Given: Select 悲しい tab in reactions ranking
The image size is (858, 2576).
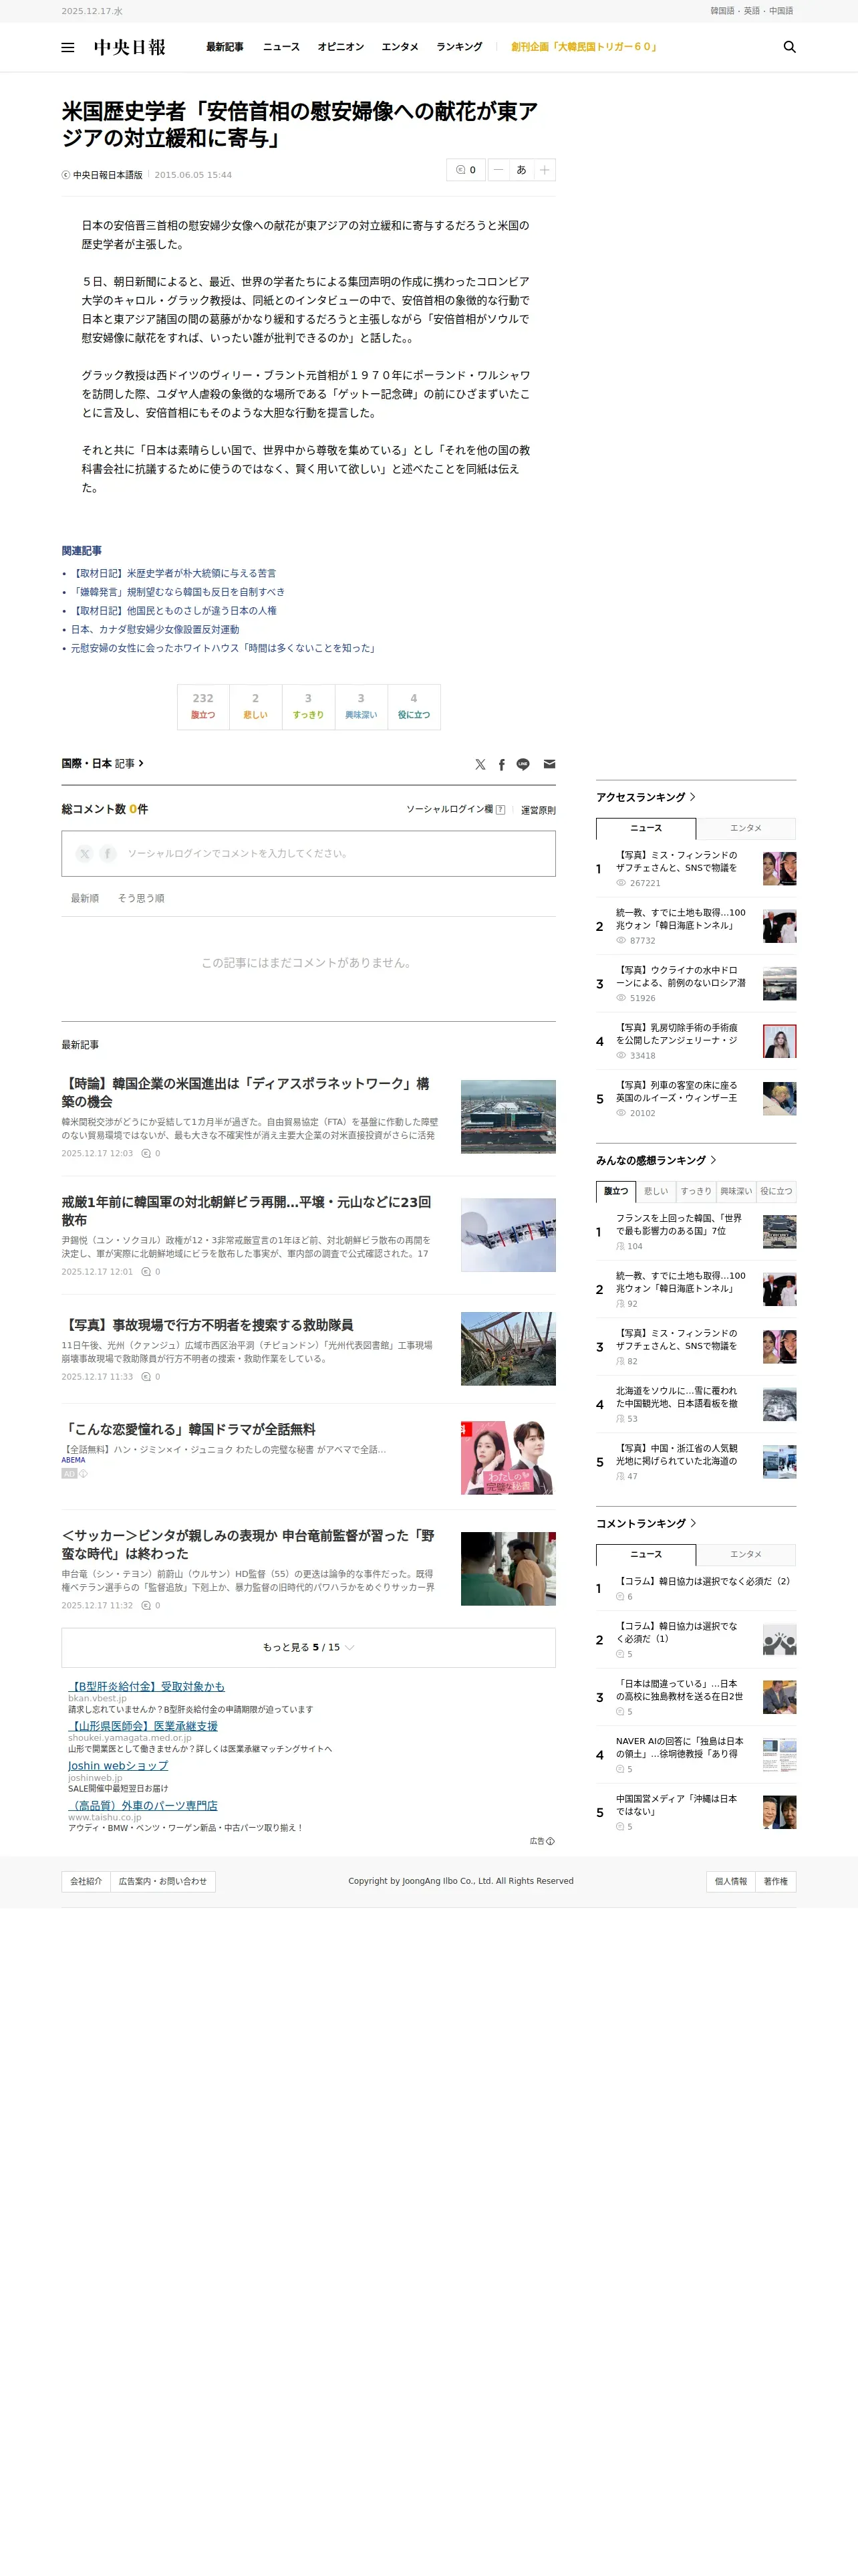Looking at the screenshot, I should [656, 1191].
